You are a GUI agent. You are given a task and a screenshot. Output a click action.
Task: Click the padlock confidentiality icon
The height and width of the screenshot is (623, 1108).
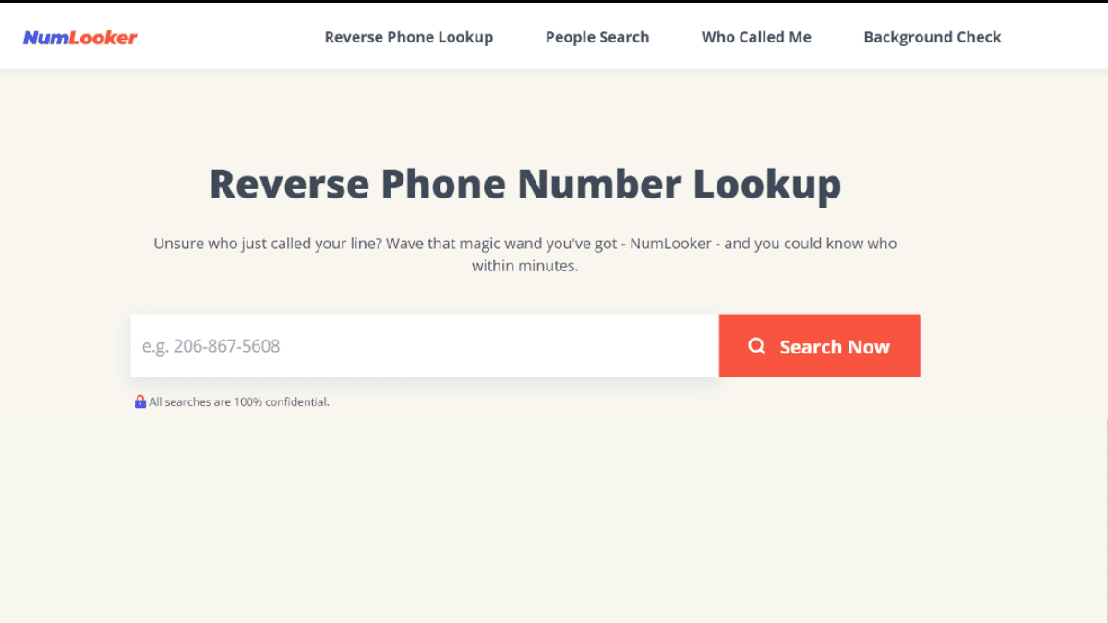click(140, 401)
